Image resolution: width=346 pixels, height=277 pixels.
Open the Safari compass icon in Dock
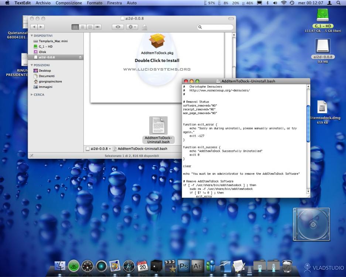129,266
